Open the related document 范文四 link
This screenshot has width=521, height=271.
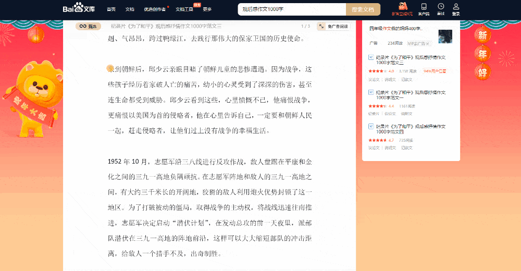point(411,129)
